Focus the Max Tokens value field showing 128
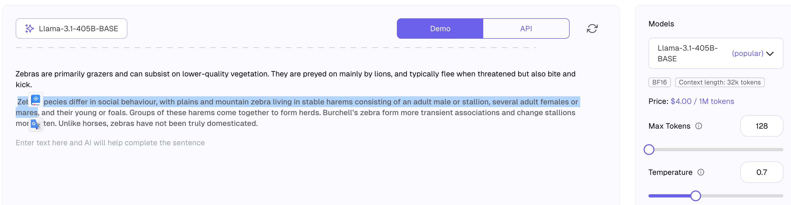This screenshot has width=791, height=205. click(762, 126)
